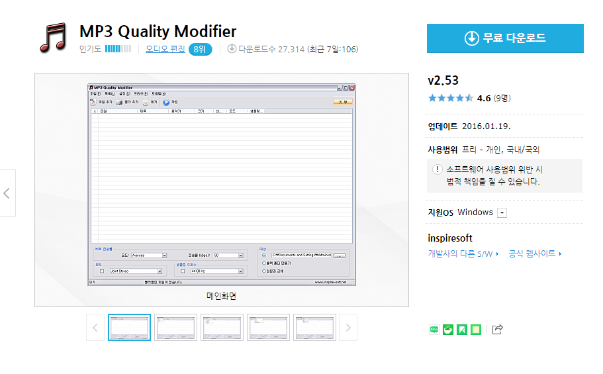Select radio button beside destination path
Viewport: 603px width, 374px height.
pyautogui.click(x=264, y=256)
